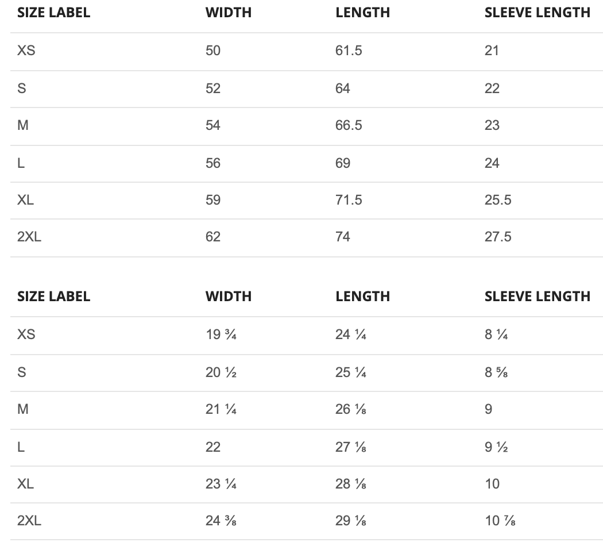
Task: Click the 69 length cell for L
Action: 343,163
